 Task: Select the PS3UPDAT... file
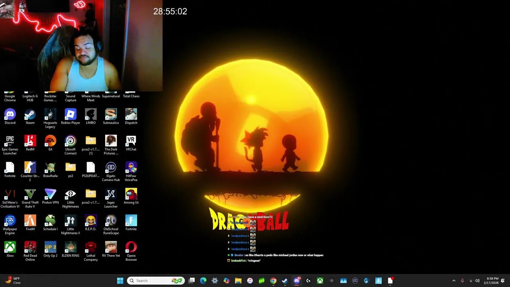click(90, 170)
